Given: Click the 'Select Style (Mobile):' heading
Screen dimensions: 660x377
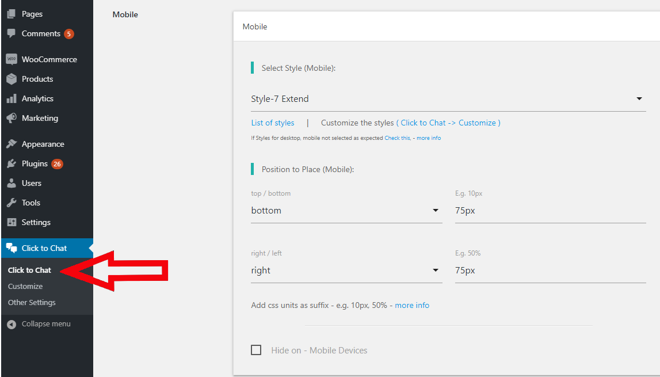Looking at the screenshot, I should pos(299,68).
